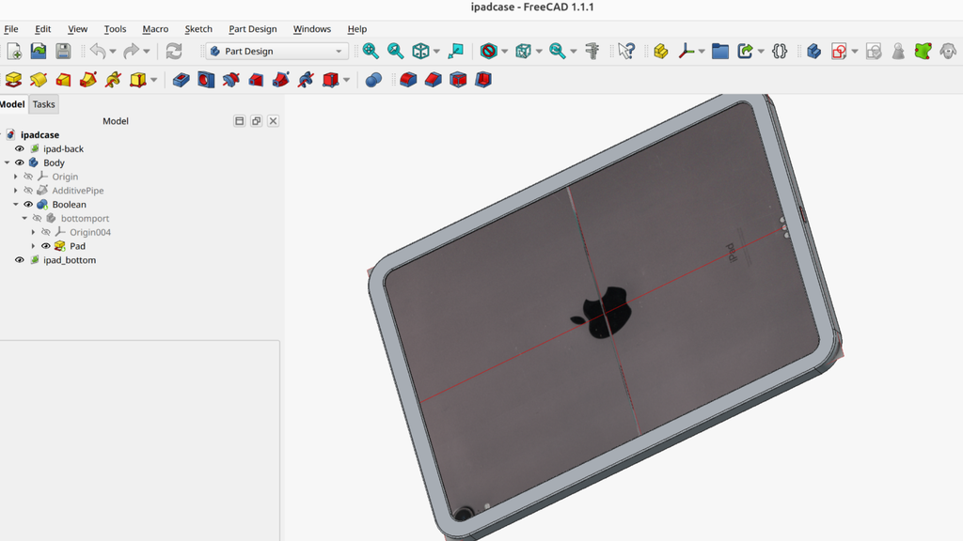Viewport: 963px width, 541px height.
Task: Open the Sketch menu
Action: [198, 29]
